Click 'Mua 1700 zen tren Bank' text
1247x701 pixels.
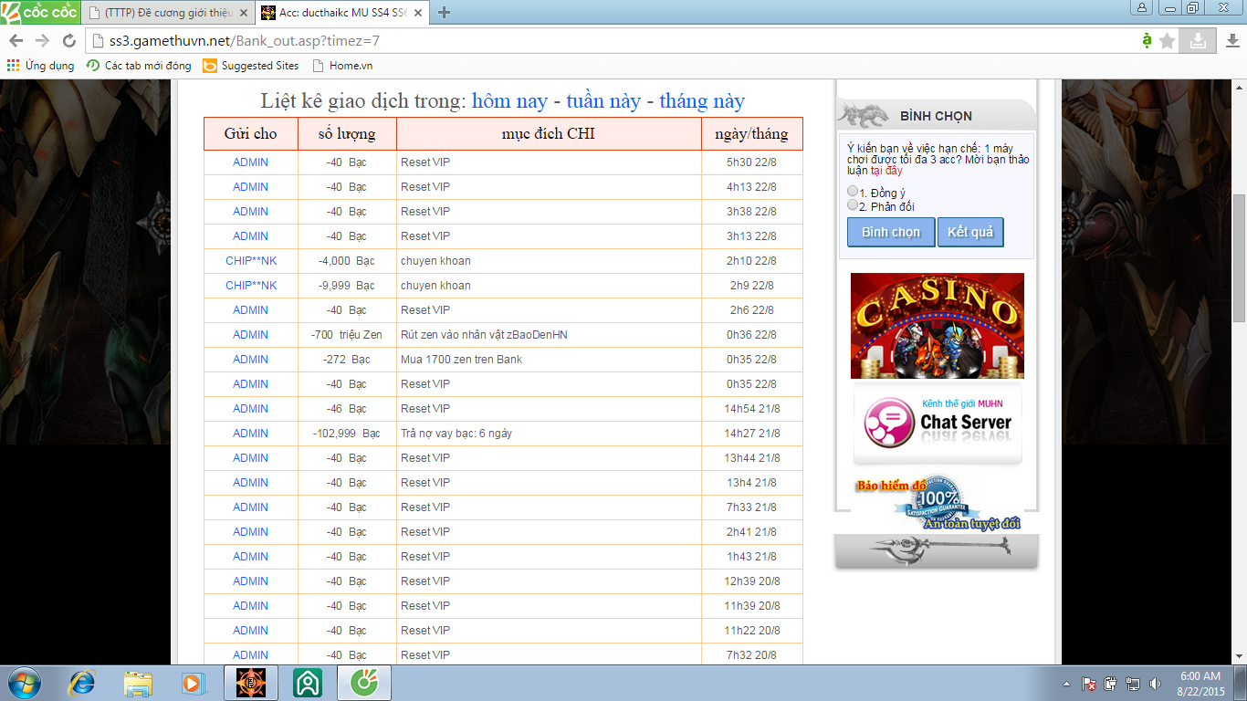pyautogui.click(x=461, y=360)
